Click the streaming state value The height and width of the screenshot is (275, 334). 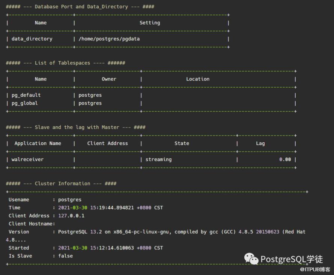[158, 160]
